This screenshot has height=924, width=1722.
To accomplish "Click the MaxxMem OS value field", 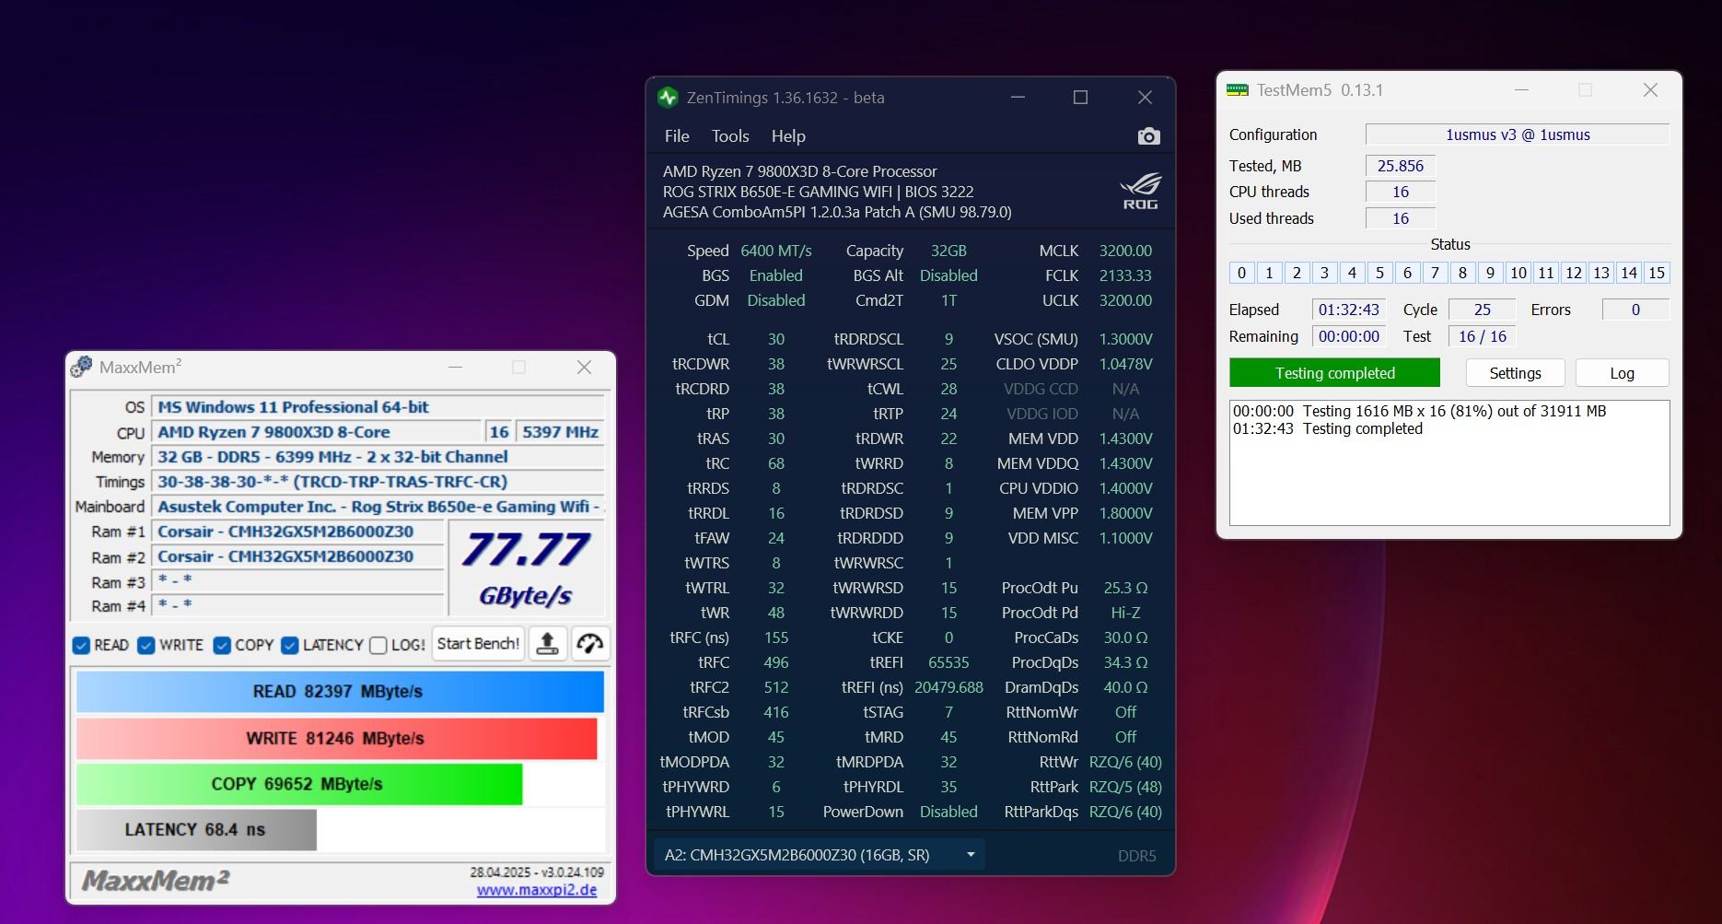I will pyautogui.click(x=378, y=407).
